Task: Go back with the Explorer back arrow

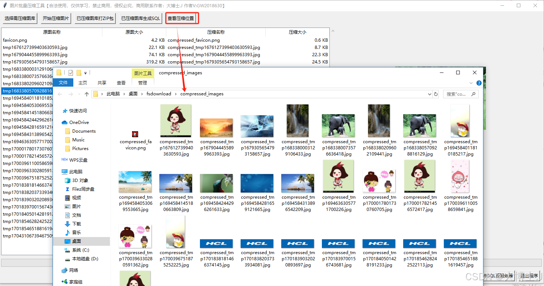Action: (60, 94)
